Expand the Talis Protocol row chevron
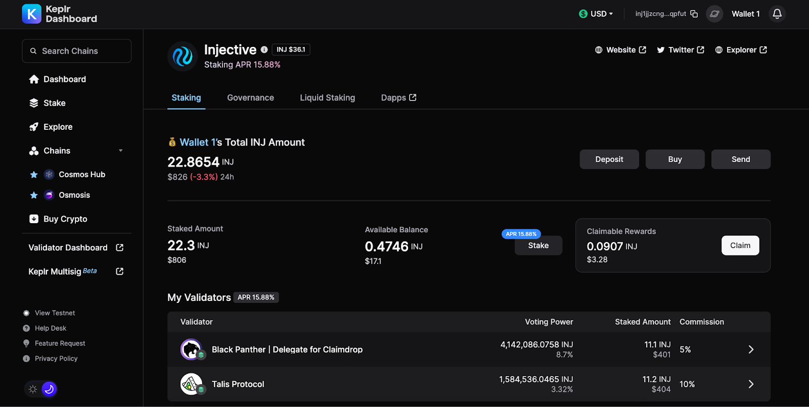809x407 pixels. [751, 384]
